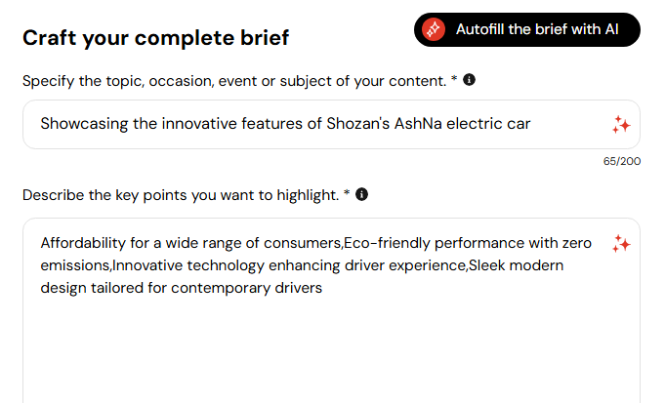Click the Describe the key points label

(x=186, y=195)
